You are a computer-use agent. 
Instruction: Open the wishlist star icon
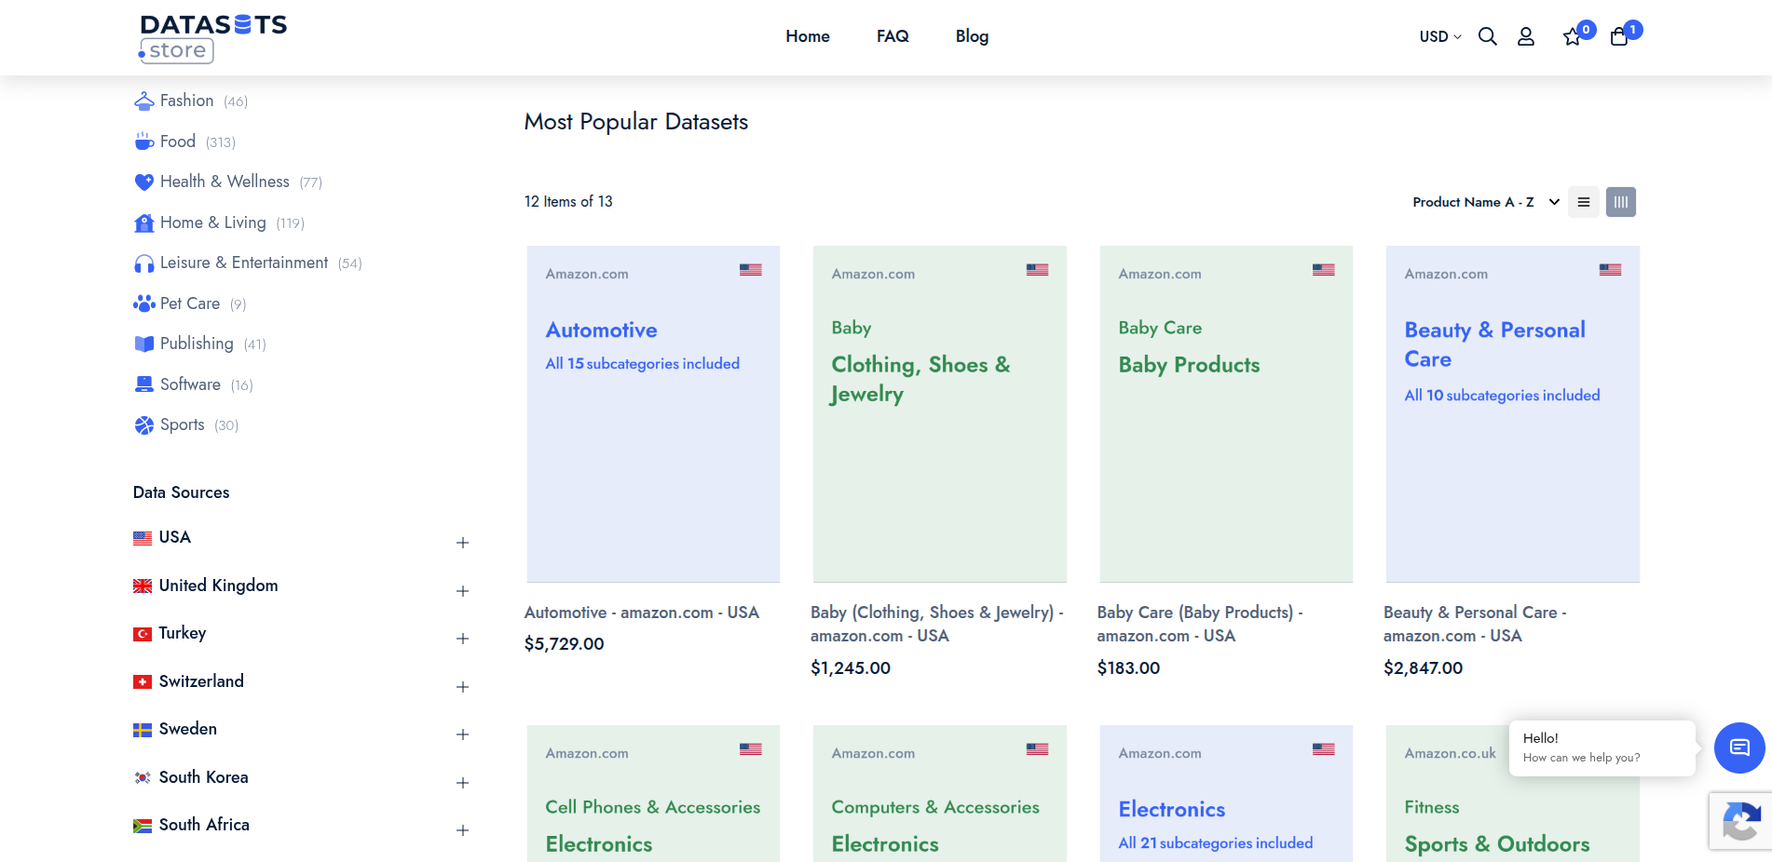(1573, 36)
